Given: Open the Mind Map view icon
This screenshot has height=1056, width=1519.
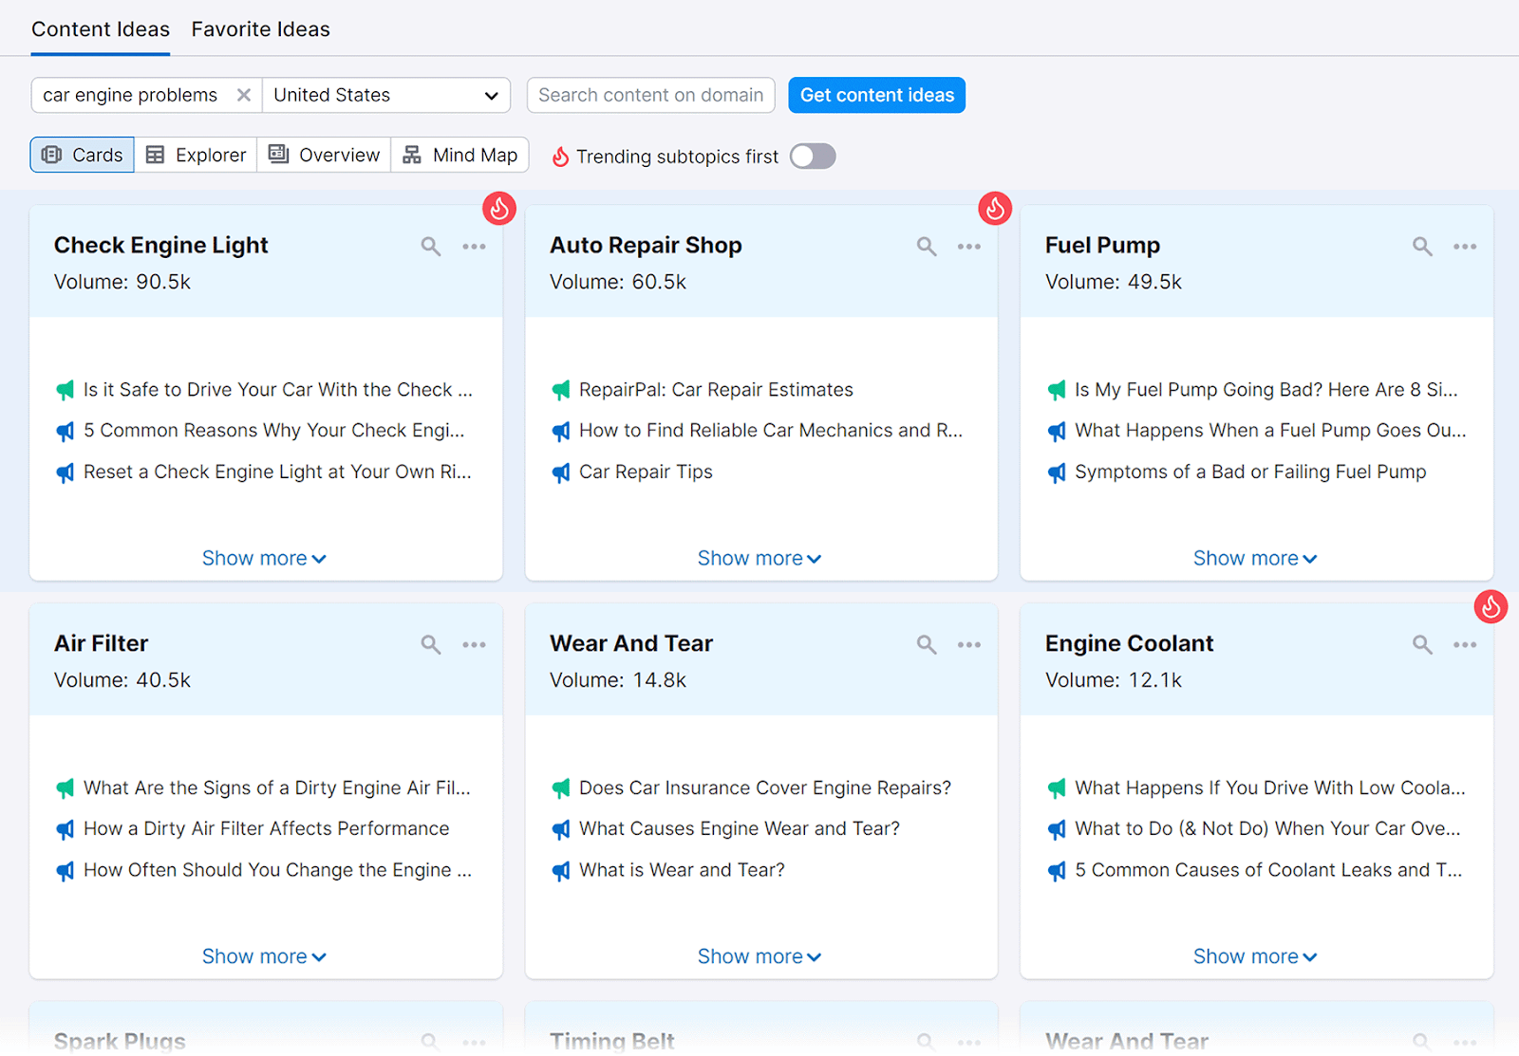Looking at the screenshot, I should [459, 155].
